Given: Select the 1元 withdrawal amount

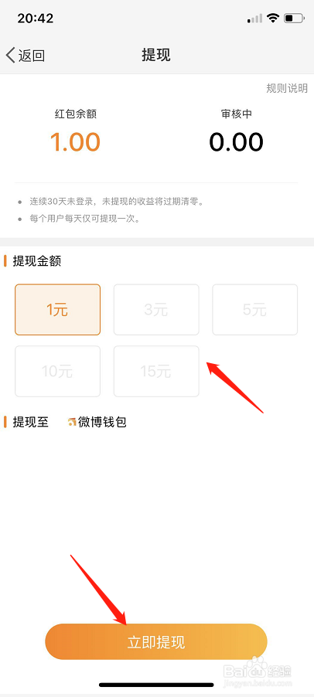Looking at the screenshot, I should click(58, 309).
